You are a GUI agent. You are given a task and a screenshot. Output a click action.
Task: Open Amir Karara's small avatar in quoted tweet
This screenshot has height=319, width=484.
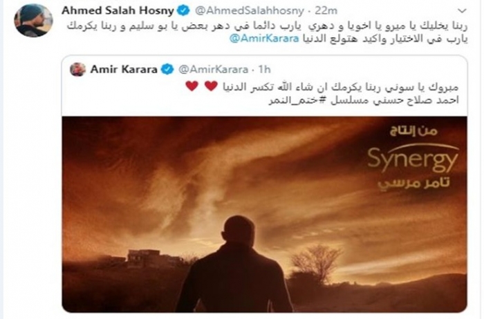77,70
